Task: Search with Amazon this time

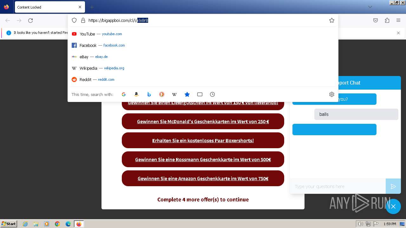Action: click(x=136, y=94)
